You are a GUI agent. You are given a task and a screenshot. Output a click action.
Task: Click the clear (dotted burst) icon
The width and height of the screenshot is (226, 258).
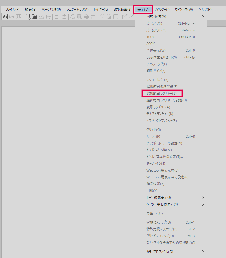[x=73, y=17]
